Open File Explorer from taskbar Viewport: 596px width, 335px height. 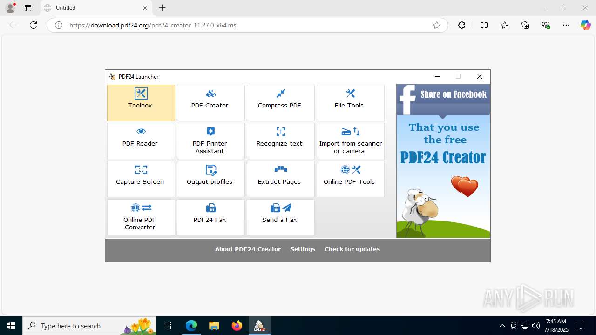coord(214,326)
